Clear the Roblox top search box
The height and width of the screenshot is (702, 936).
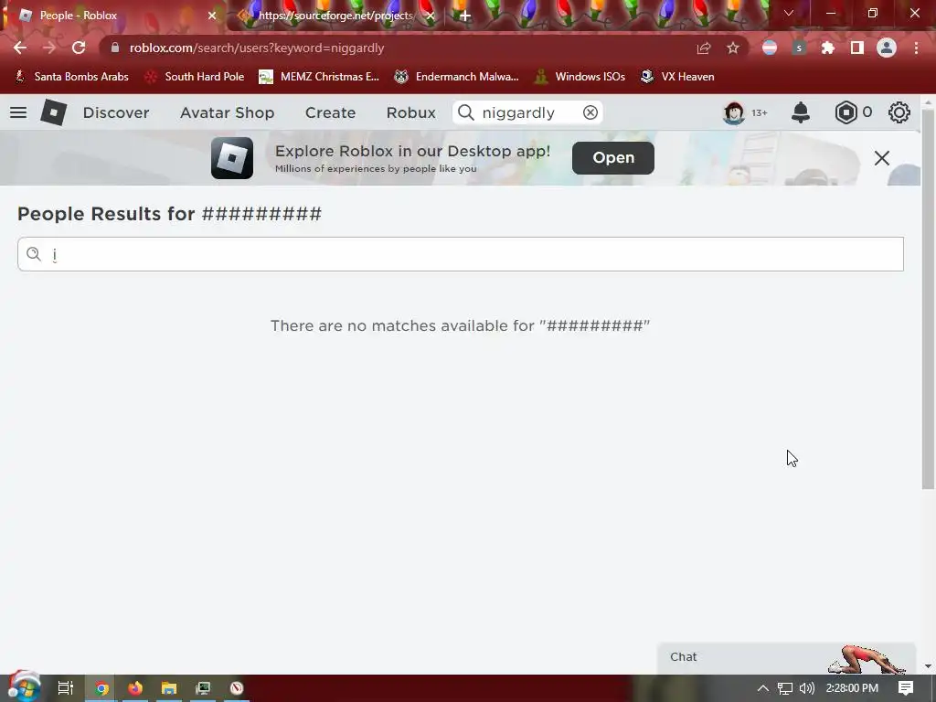[590, 112]
